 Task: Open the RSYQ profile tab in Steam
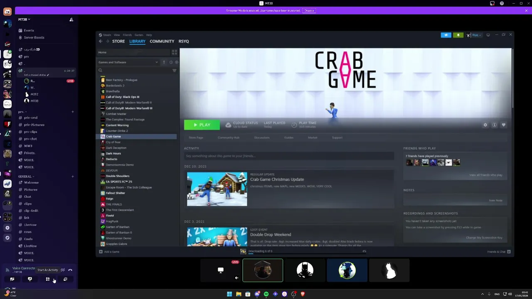[x=184, y=41]
